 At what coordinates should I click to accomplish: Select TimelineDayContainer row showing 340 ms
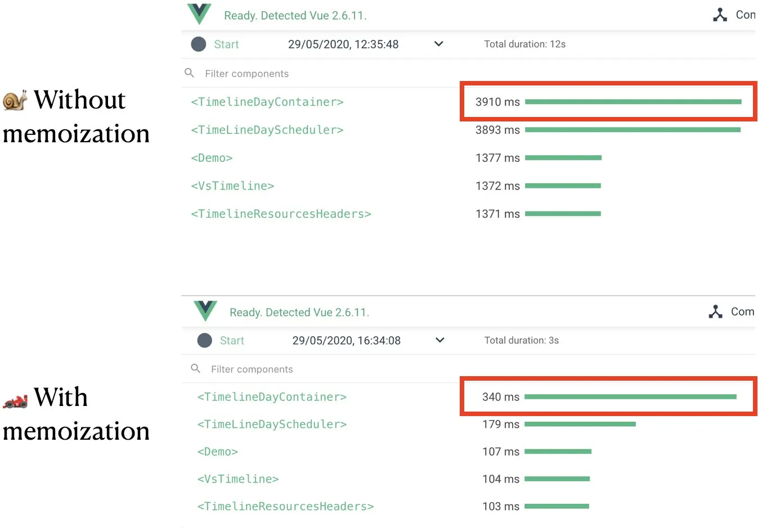point(468,397)
